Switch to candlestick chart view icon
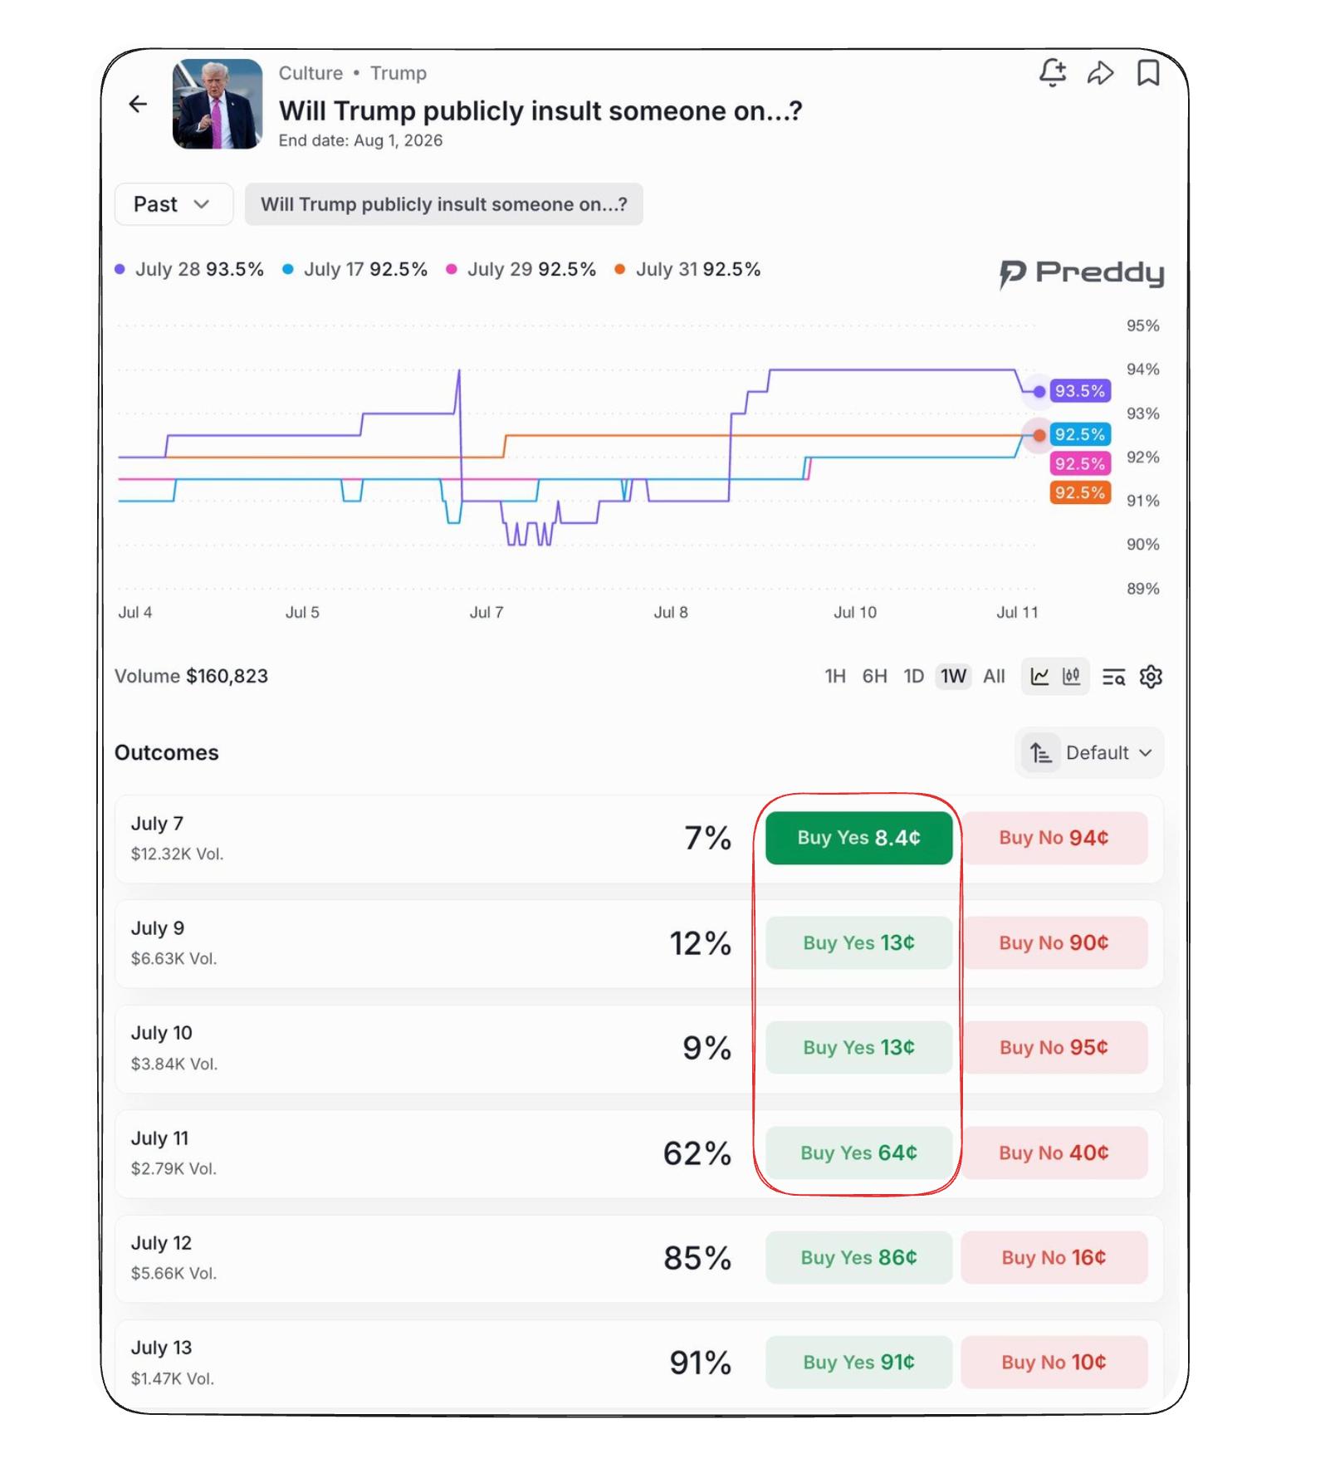1325x1478 pixels. coord(1072,677)
